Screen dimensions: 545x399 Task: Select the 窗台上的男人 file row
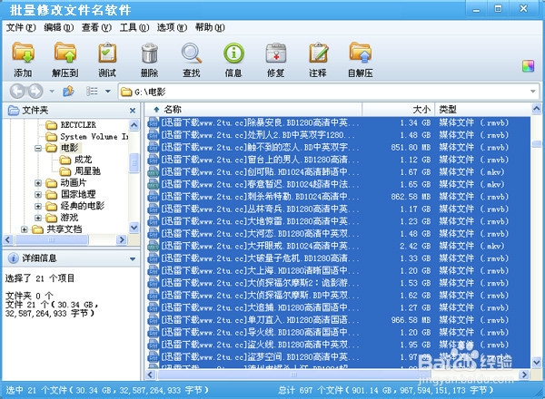[339, 160]
